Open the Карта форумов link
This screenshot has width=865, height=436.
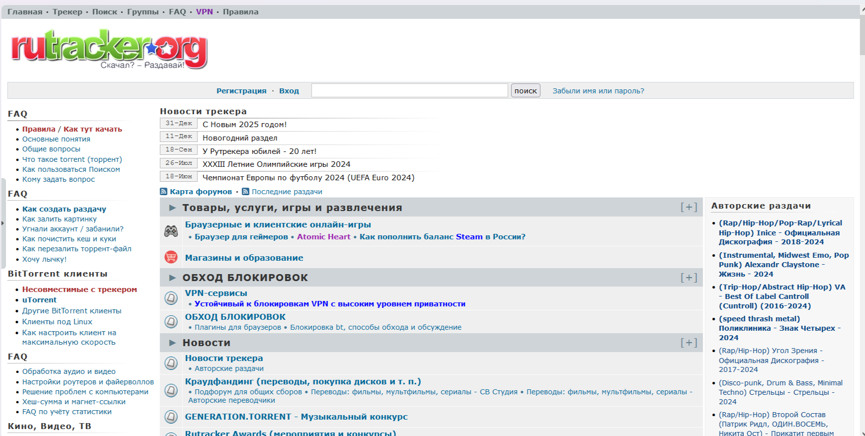click(x=201, y=192)
